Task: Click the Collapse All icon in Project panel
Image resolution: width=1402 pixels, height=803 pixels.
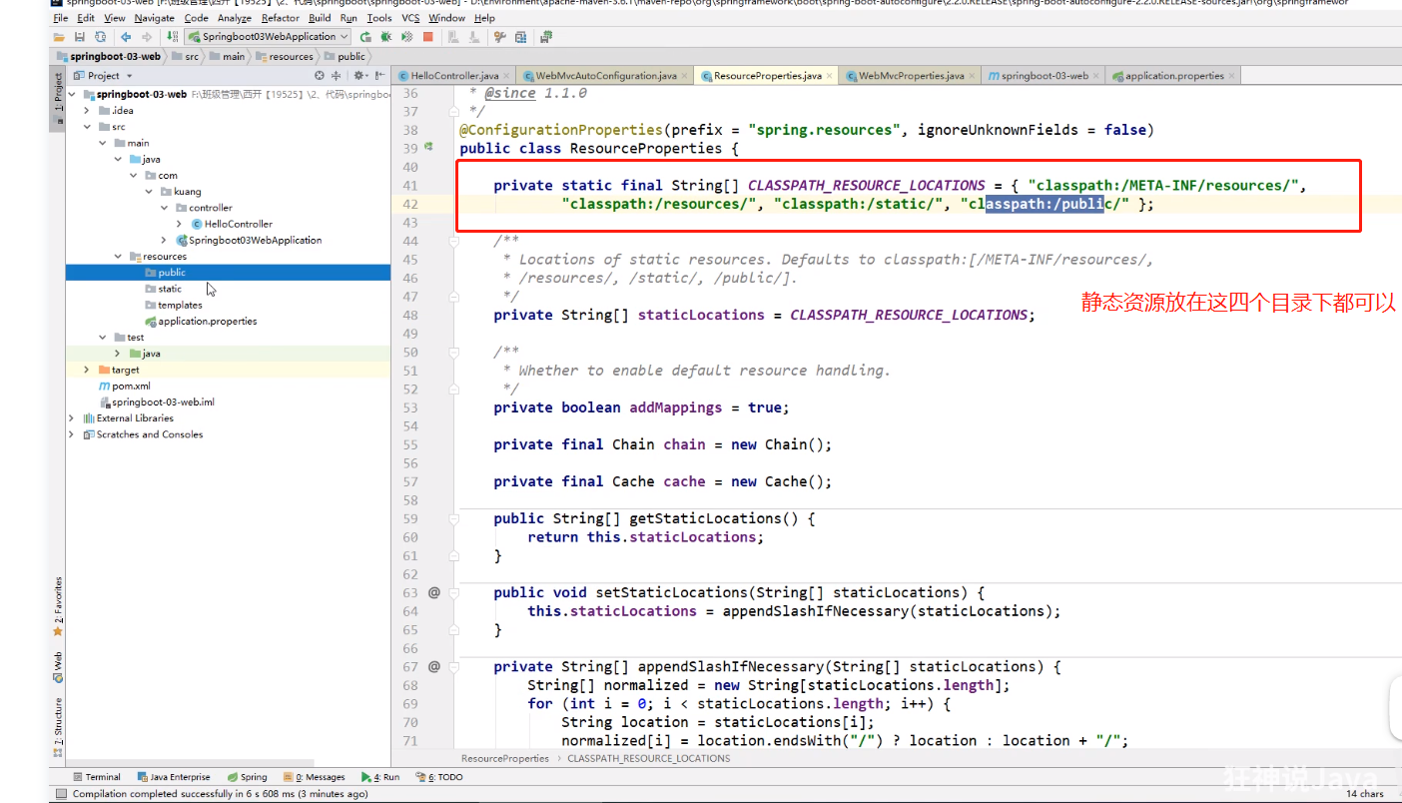Action: [336, 75]
